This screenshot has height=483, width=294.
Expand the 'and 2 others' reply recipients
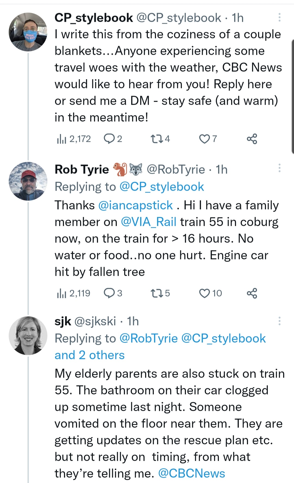pyautogui.click(x=90, y=355)
